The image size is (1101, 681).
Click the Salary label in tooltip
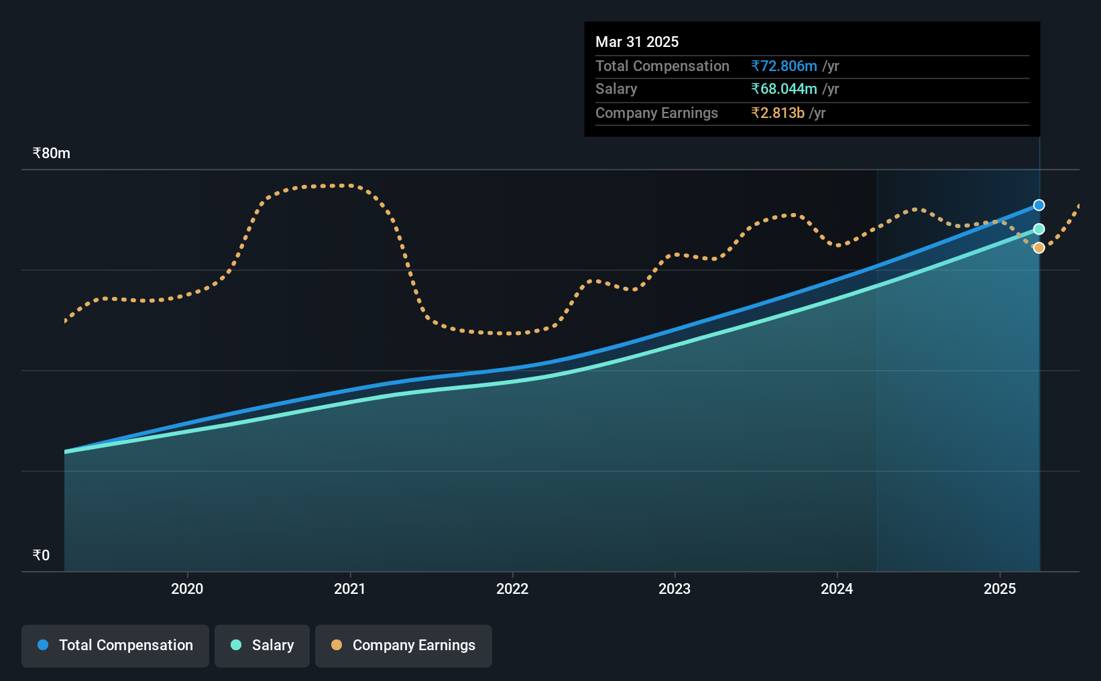click(616, 88)
